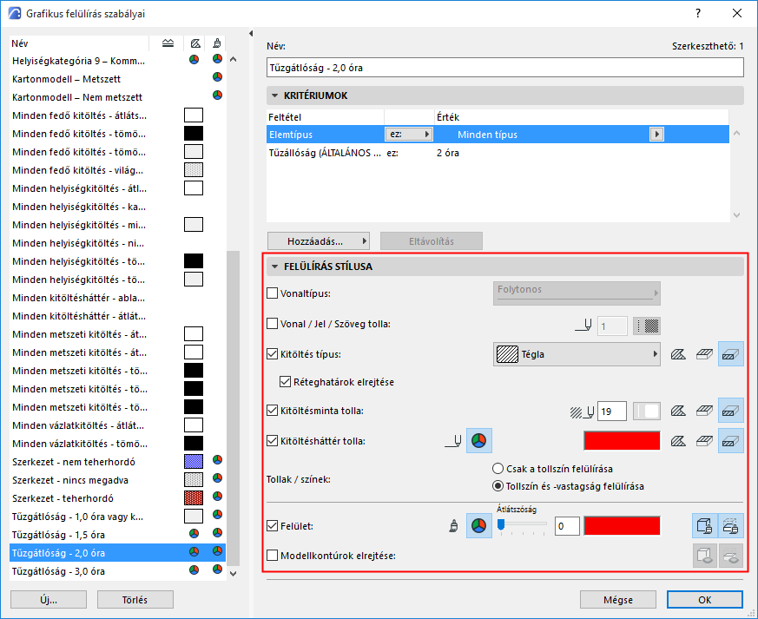Click the transparency value field showing 0

point(567,526)
